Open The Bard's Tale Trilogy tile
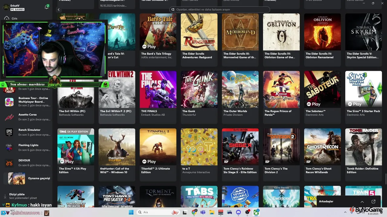Viewport: 387px width, 217px height. pos(158,40)
